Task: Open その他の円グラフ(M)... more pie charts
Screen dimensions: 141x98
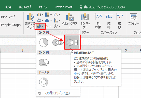Action: (58, 93)
